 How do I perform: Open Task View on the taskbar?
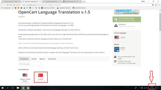pos(13,88)
